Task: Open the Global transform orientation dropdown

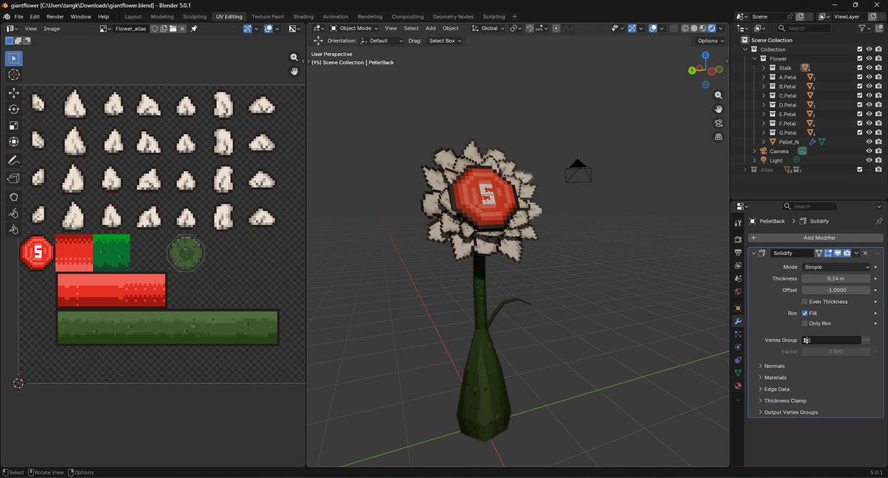Action: [x=488, y=29]
